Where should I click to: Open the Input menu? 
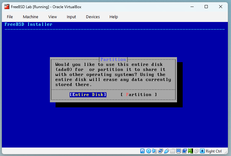pyautogui.click(x=71, y=17)
